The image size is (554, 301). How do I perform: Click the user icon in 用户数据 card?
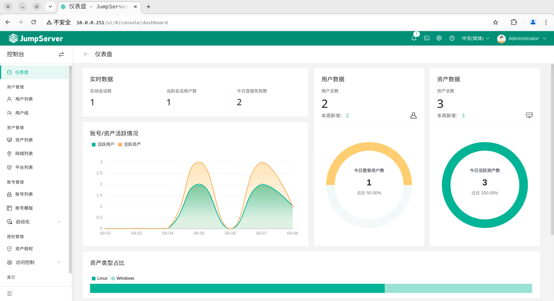coord(413,116)
